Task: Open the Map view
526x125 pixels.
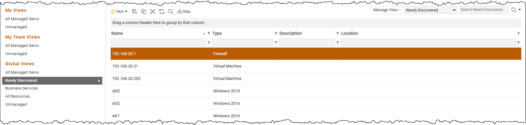Action: (x=184, y=12)
